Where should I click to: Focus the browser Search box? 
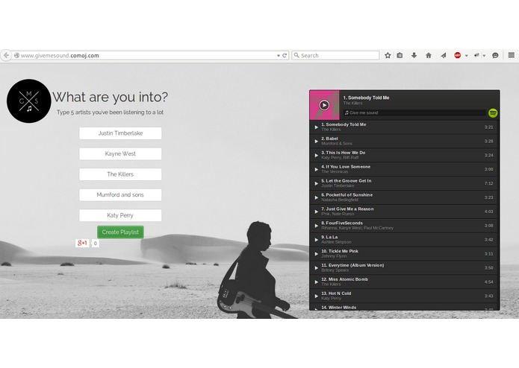coord(335,55)
